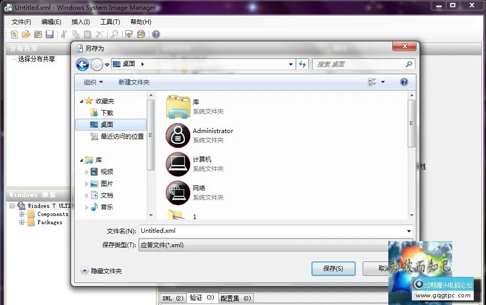This screenshot has height=305, width=486.
Task: Select the Copy toolbar icon
Action: click(75, 34)
